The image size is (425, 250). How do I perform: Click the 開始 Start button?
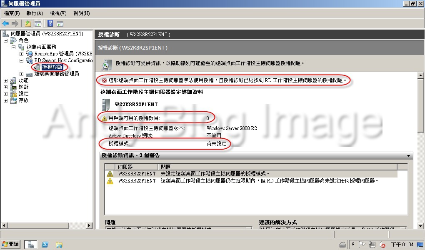[10, 244]
